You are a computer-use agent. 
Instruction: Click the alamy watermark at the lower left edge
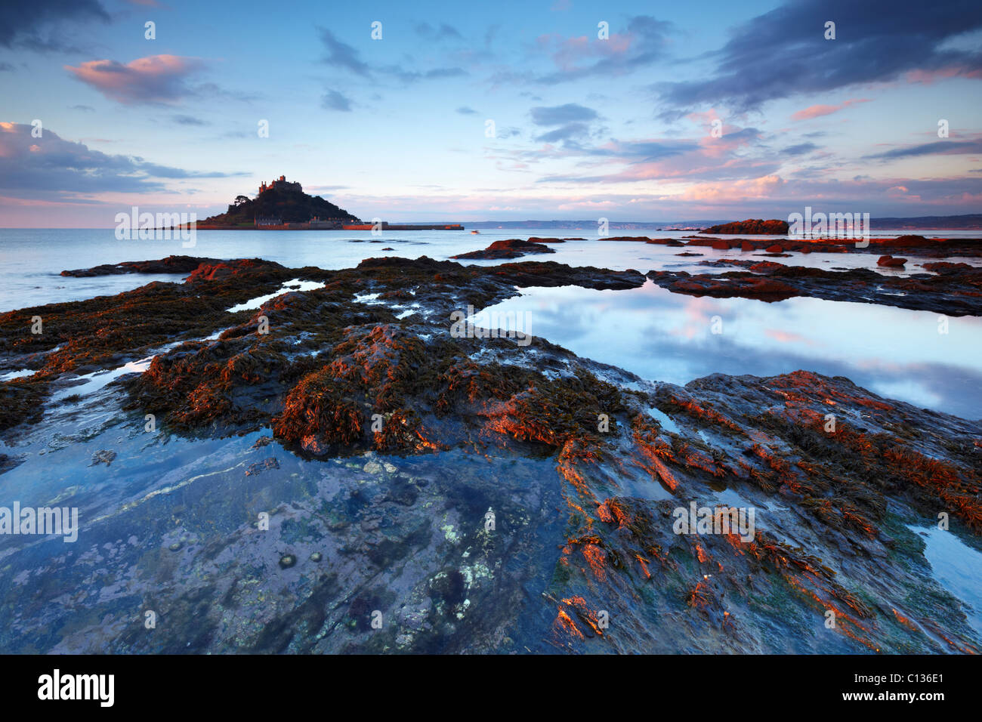38,521
